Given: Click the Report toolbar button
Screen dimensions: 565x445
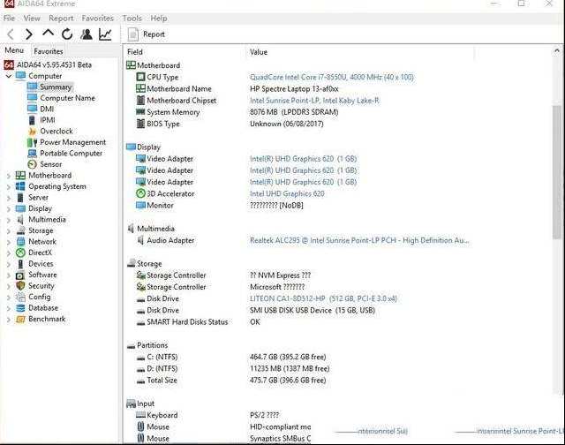Looking at the screenshot, I should (x=147, y=34).
